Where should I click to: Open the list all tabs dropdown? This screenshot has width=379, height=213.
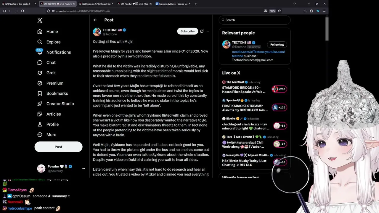(294, 4)
